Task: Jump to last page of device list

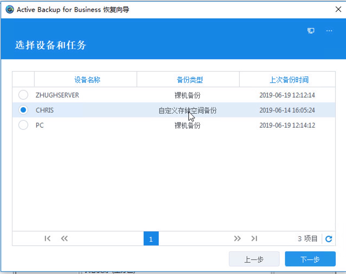Action: [254, 238]
